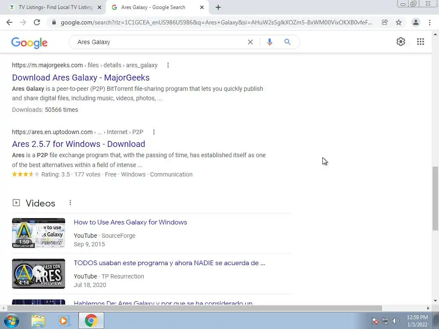Click the scroll down arrow
The image size is (439, 329).
click(435, 301)
